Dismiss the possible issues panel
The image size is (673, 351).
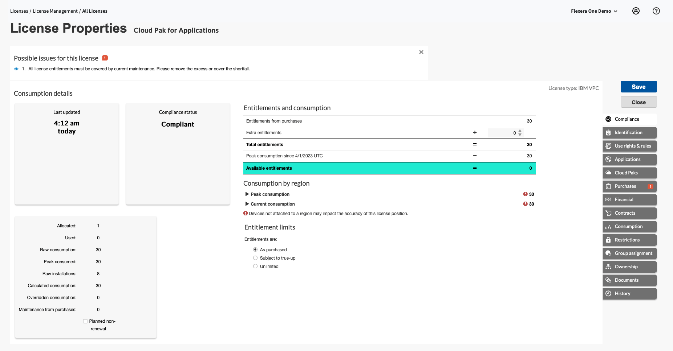[421, 52]
